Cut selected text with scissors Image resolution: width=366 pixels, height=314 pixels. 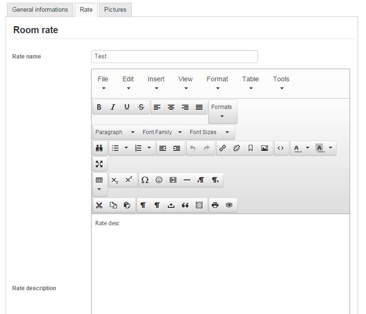tap(100, 205)
